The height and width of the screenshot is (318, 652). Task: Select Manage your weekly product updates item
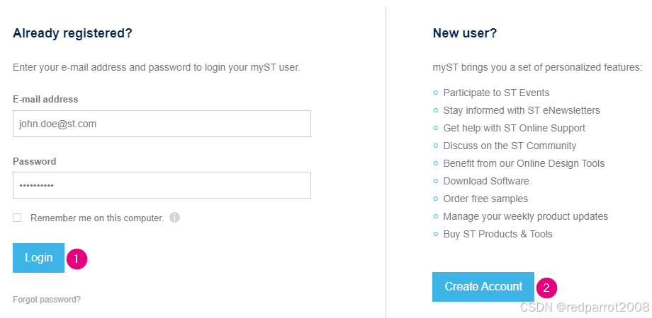click(526, 216)
